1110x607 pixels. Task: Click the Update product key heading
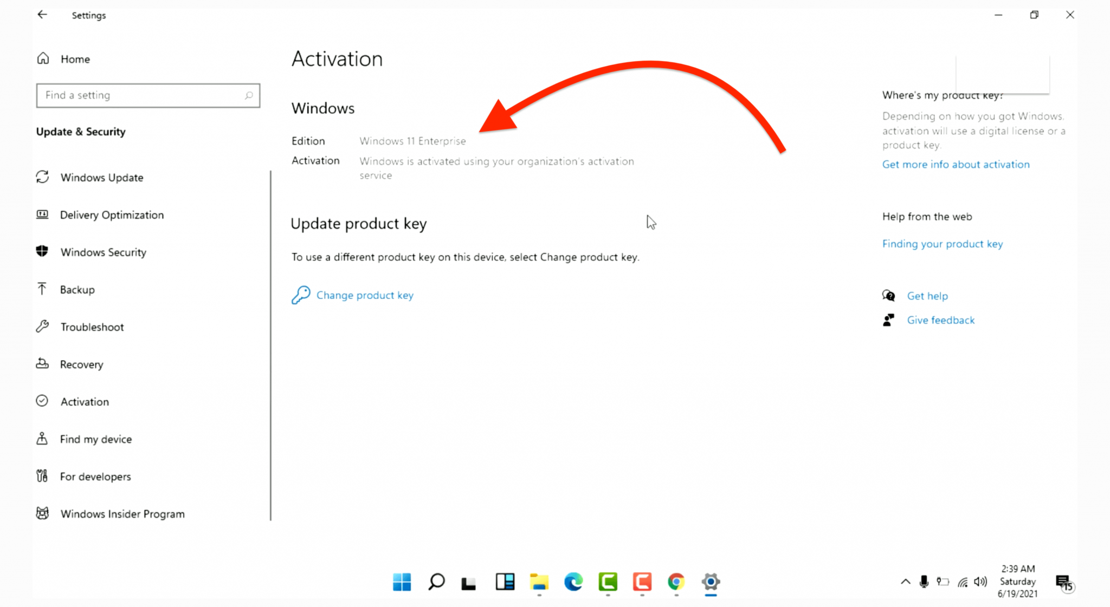point(359,223)
